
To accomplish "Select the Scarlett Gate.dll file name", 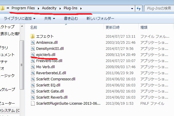I will tap(50, 91).
